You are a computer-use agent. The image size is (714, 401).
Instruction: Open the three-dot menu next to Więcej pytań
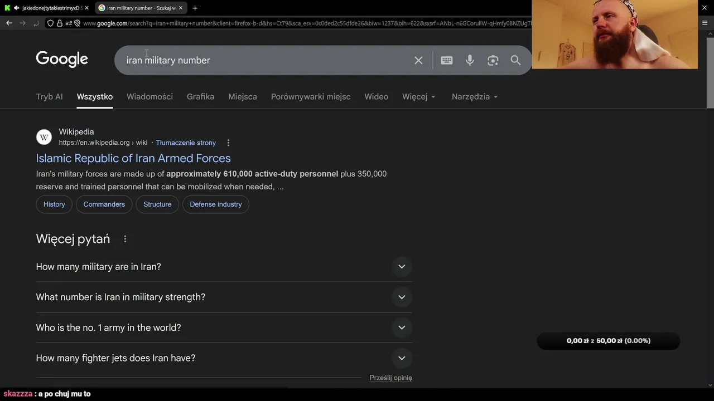tap(125, 239)
